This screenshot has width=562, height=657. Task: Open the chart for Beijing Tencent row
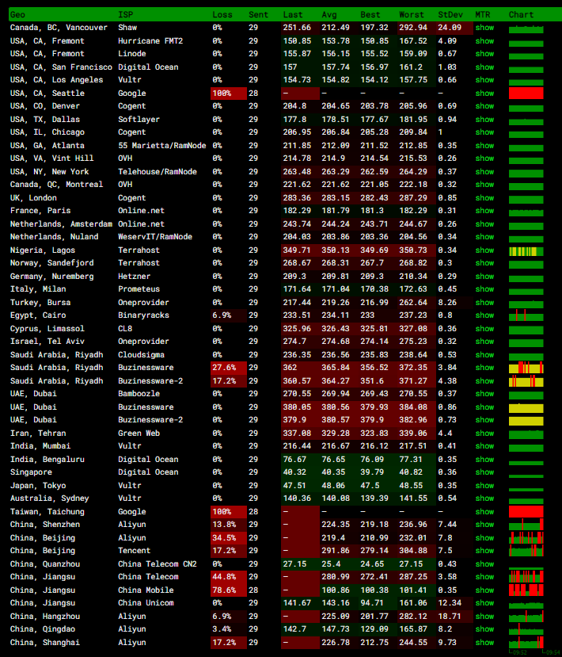pyautogui.click(x=526, y=551)
